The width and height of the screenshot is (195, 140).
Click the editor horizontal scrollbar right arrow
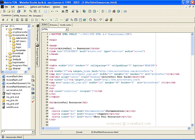pyautogui.click(x=189, y=128)
